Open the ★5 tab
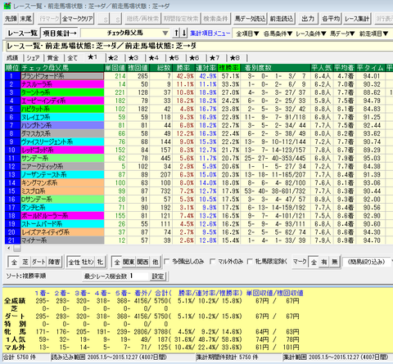Viewport: 393px width, 364px height. [x=174, y=58]
